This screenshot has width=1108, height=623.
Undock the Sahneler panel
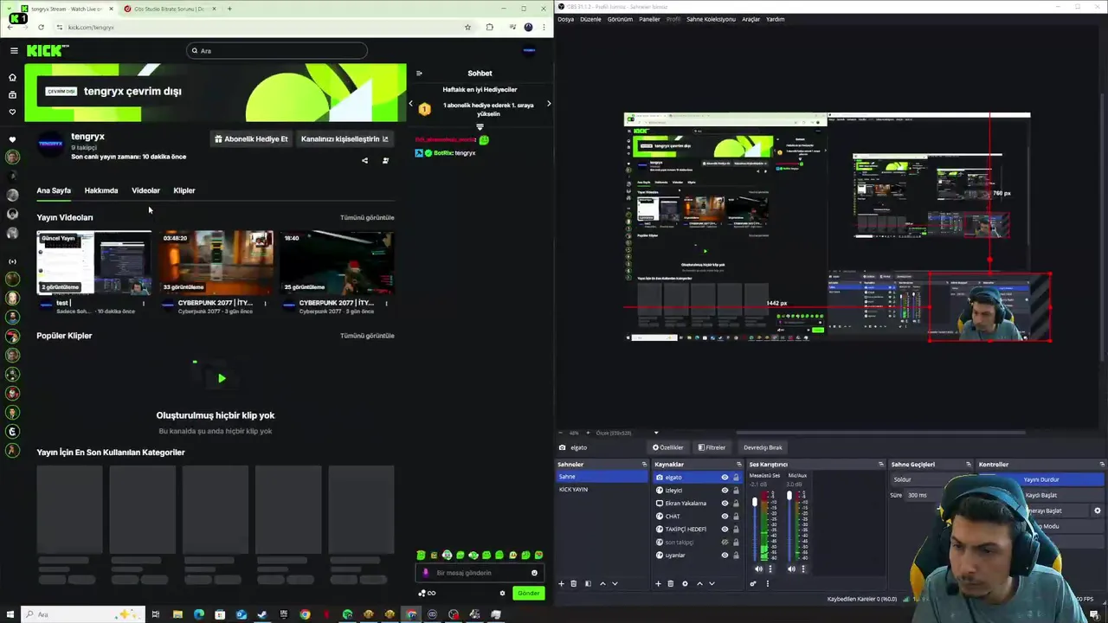[644, 465]
